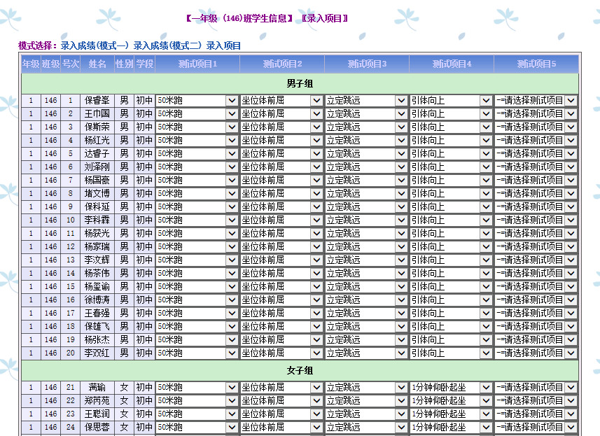Open 测试项目4 dropdown for 杨红光

452,141
